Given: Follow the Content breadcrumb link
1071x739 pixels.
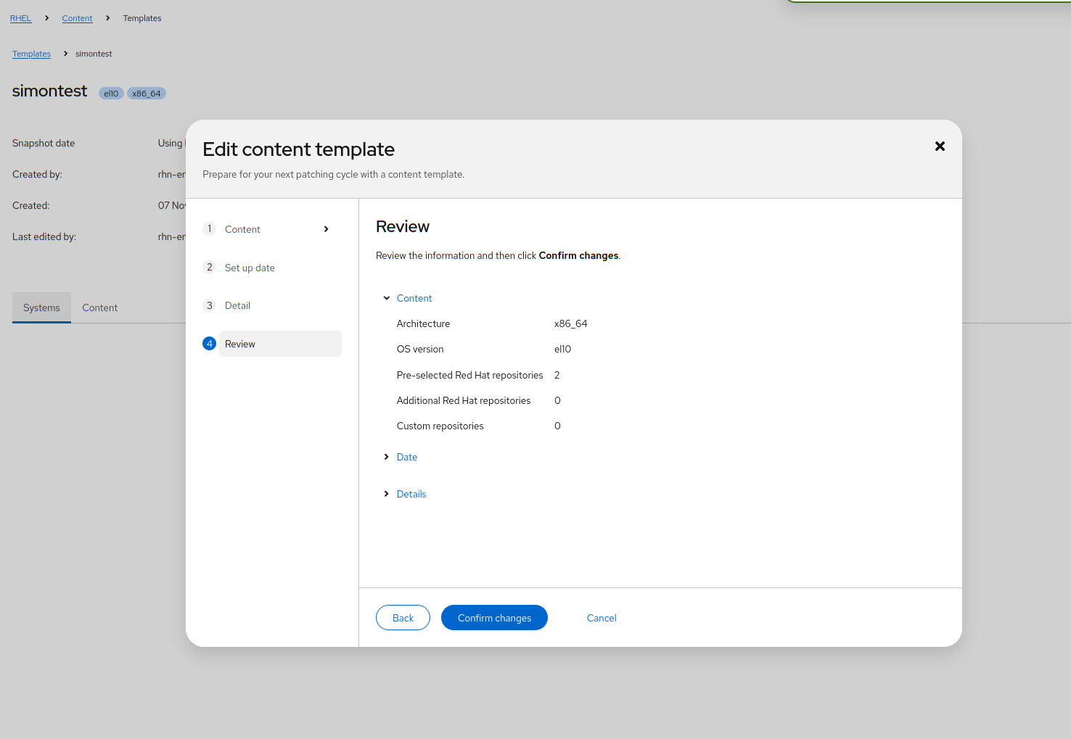Looking at the screenshot, I should coord(77,18).
